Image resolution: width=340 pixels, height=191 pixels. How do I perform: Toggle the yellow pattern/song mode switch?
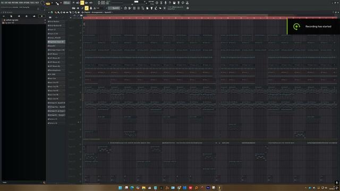pos(48,3)
